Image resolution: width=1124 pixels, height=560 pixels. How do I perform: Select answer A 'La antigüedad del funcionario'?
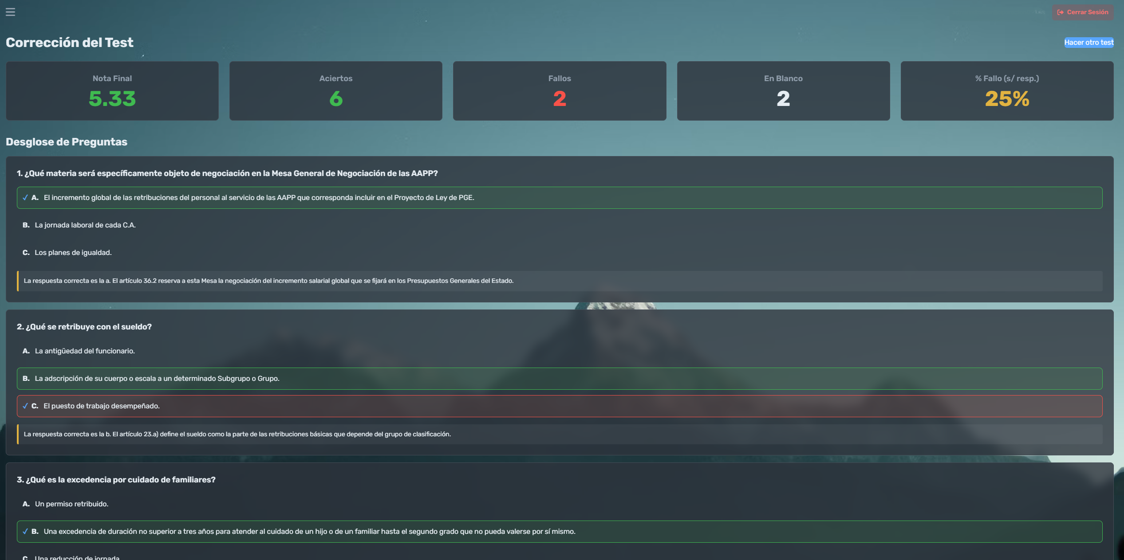point(84,351)
